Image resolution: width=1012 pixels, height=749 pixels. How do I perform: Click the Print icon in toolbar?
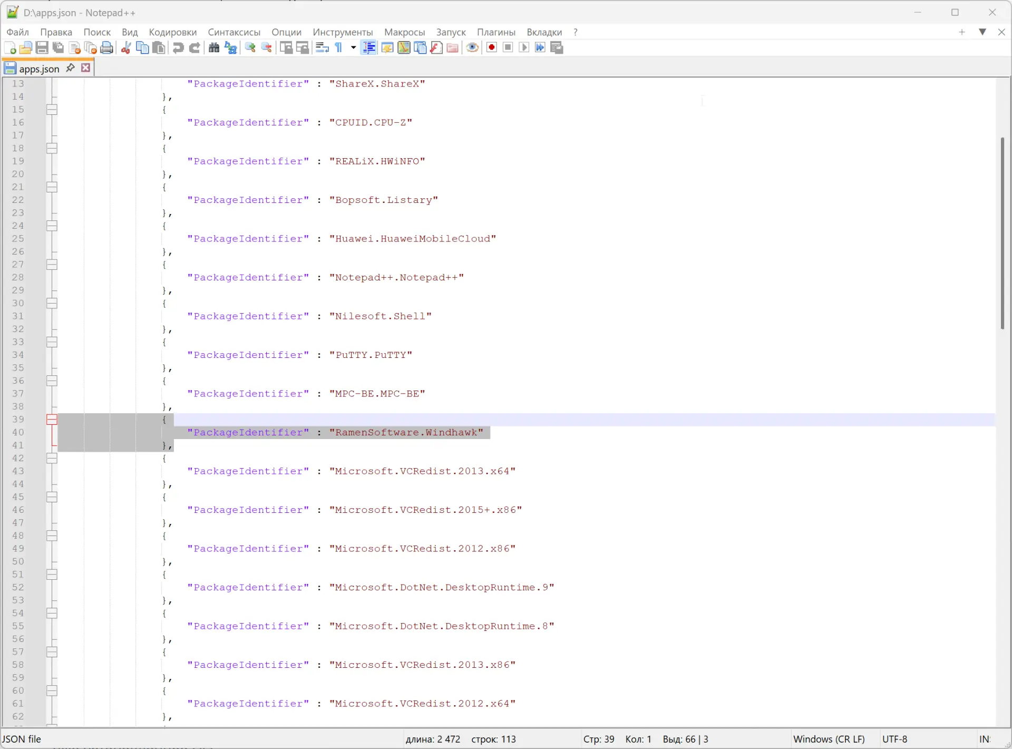click(107, 48)
